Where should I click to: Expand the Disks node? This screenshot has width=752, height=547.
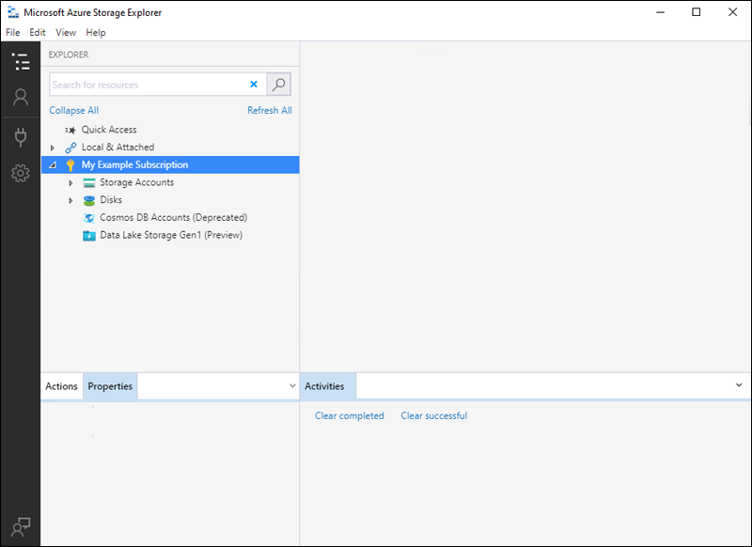point(70,200)
